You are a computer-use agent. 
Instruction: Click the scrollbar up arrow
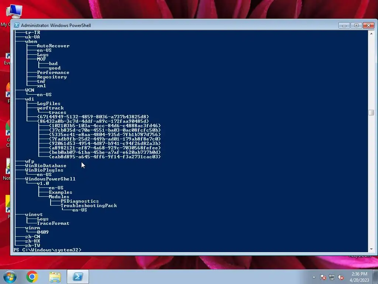[371, 34]
